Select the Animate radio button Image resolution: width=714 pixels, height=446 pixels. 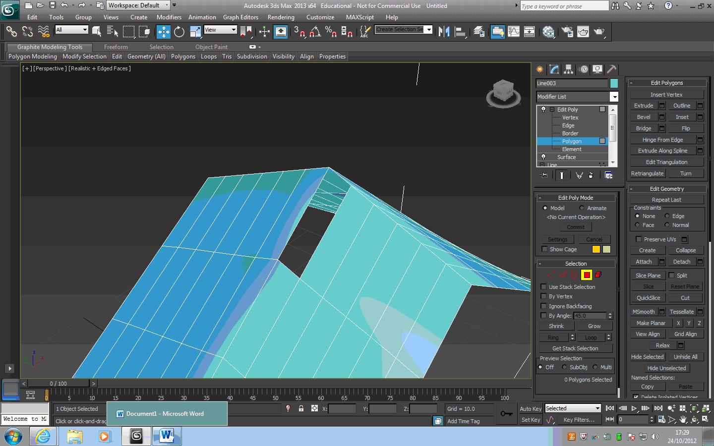pyautogui.click(x=582, y=208)
